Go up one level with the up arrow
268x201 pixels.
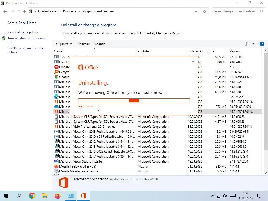[x=24, y=11]
